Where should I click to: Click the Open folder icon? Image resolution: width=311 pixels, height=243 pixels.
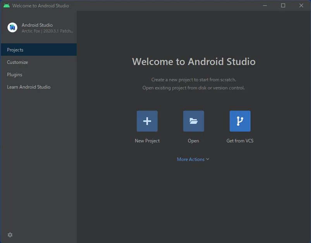click(x=193, y=121)
